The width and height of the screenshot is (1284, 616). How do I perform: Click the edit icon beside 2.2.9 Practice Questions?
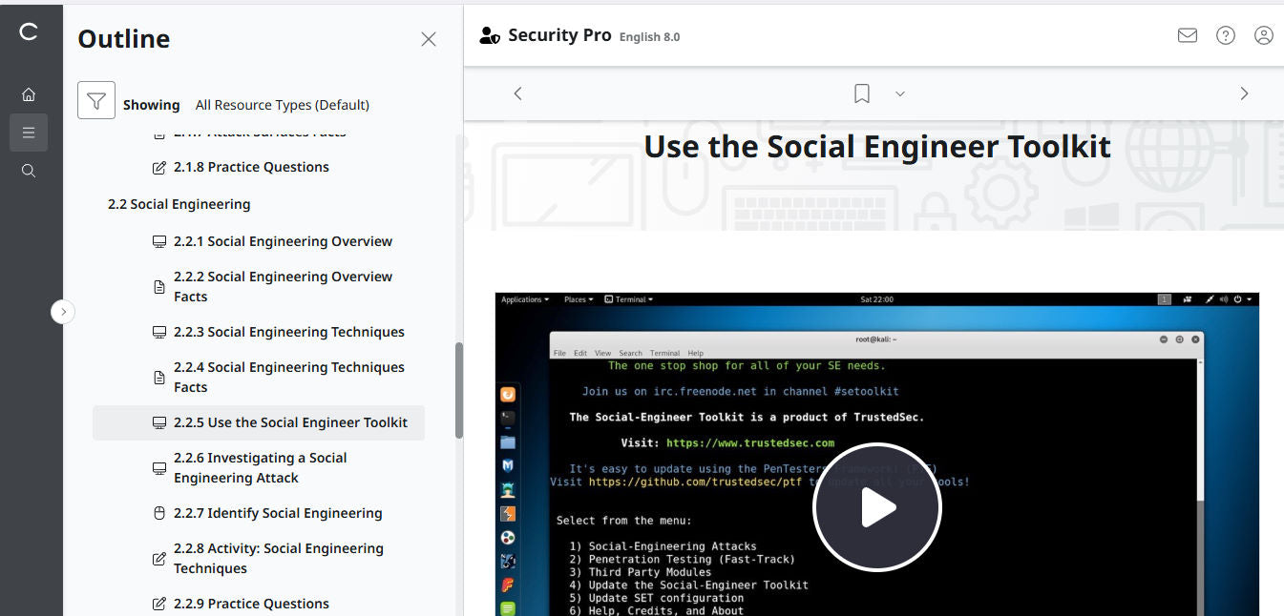(158, 602)
